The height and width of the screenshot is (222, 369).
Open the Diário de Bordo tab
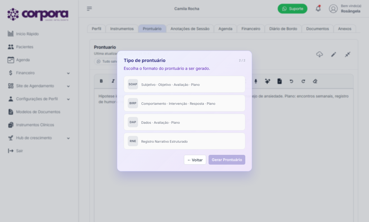pos(283,29)
